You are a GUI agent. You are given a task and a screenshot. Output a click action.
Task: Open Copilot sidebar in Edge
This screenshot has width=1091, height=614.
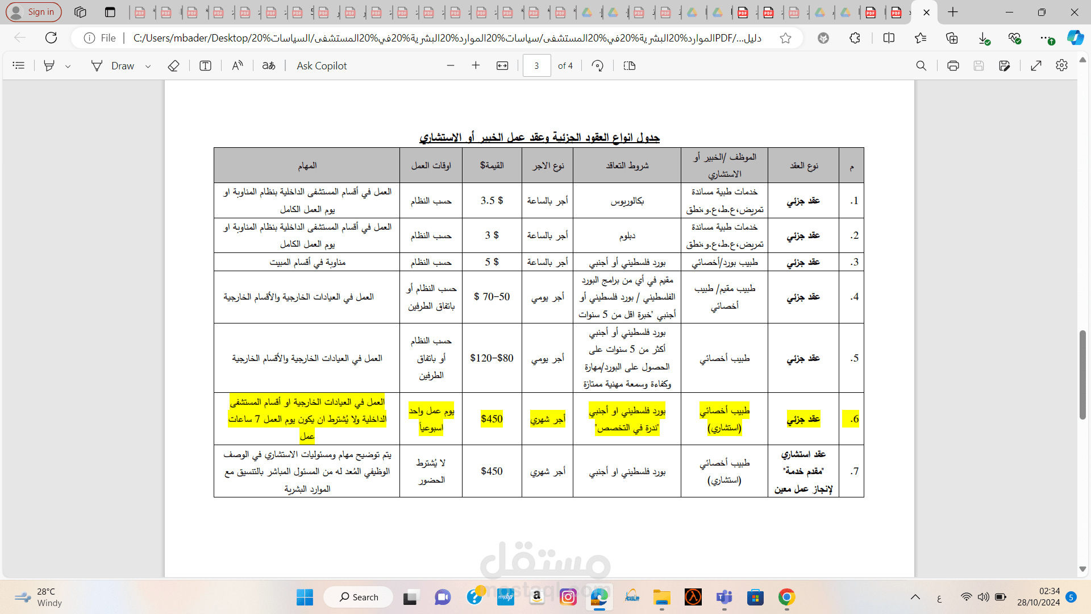1075,38
